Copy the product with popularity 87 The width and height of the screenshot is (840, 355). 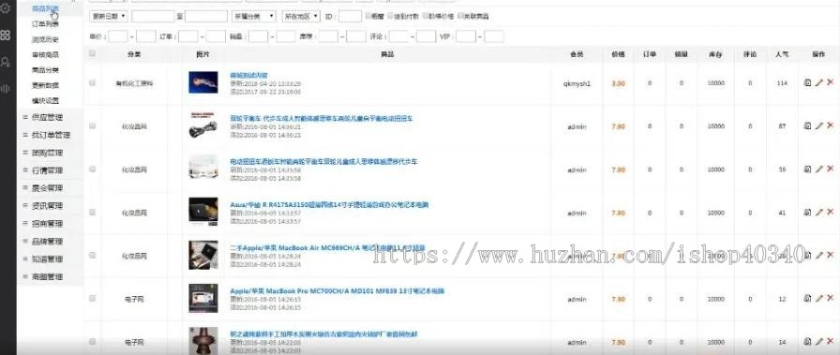(x=807, y=126)
